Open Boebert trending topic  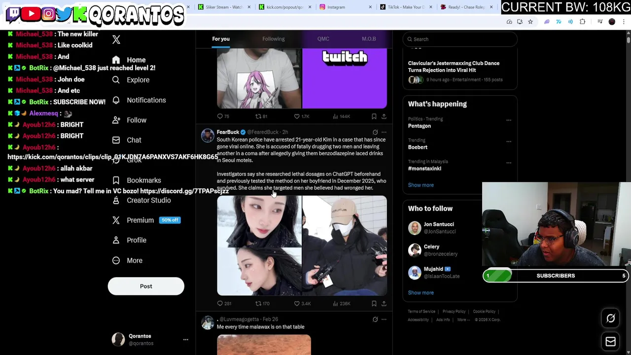tap(418, 147)
